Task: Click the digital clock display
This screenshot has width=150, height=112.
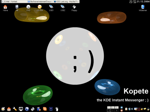Action: coord(133,2)
